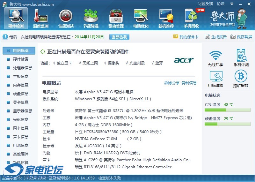Open 手机评测 phone benchmark tool
The width and height of the screenshot is (255, 182).
(x=241, y=58)
